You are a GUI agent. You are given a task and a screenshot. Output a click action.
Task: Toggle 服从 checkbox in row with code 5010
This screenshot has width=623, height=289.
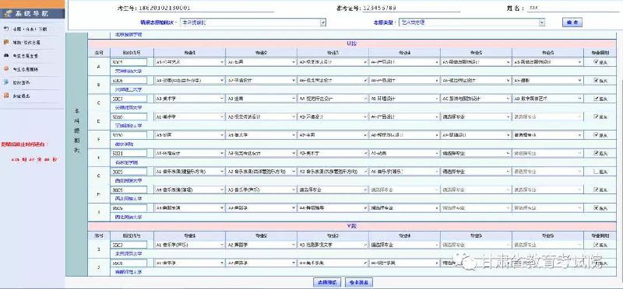pos(596,117)
